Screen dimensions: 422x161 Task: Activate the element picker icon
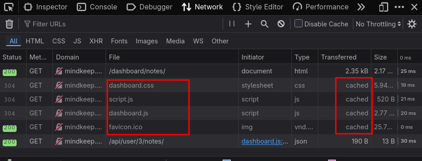point(9,7)
